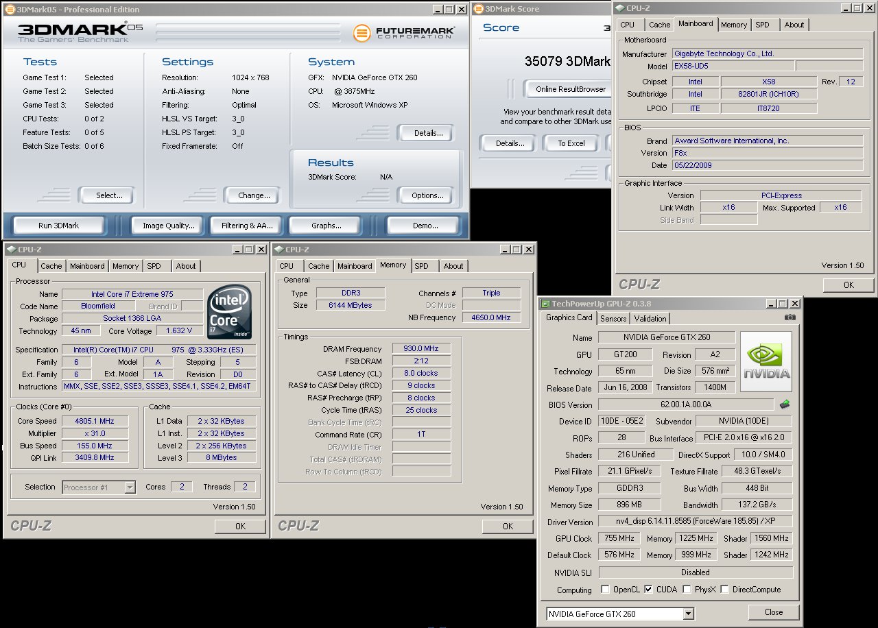This screenshot has width=878, height=628.
Task: Click CPU-Z Mainboard window title icon
Action: pos(619,8)
